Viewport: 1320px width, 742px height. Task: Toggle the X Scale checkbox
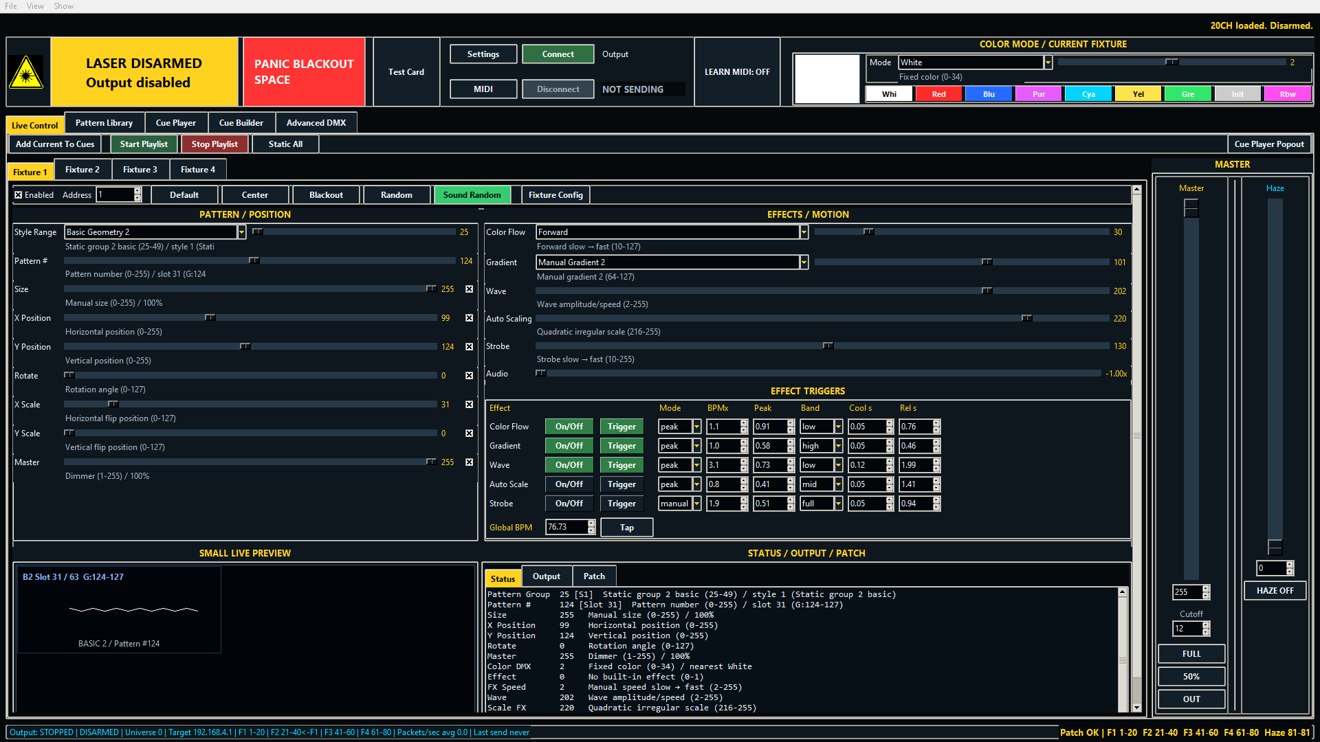click(469, 405)
